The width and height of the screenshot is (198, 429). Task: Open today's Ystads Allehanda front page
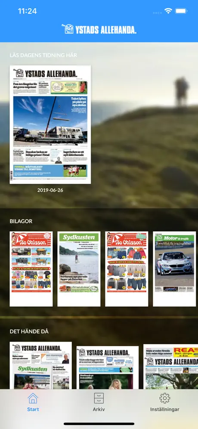point(50,124)
